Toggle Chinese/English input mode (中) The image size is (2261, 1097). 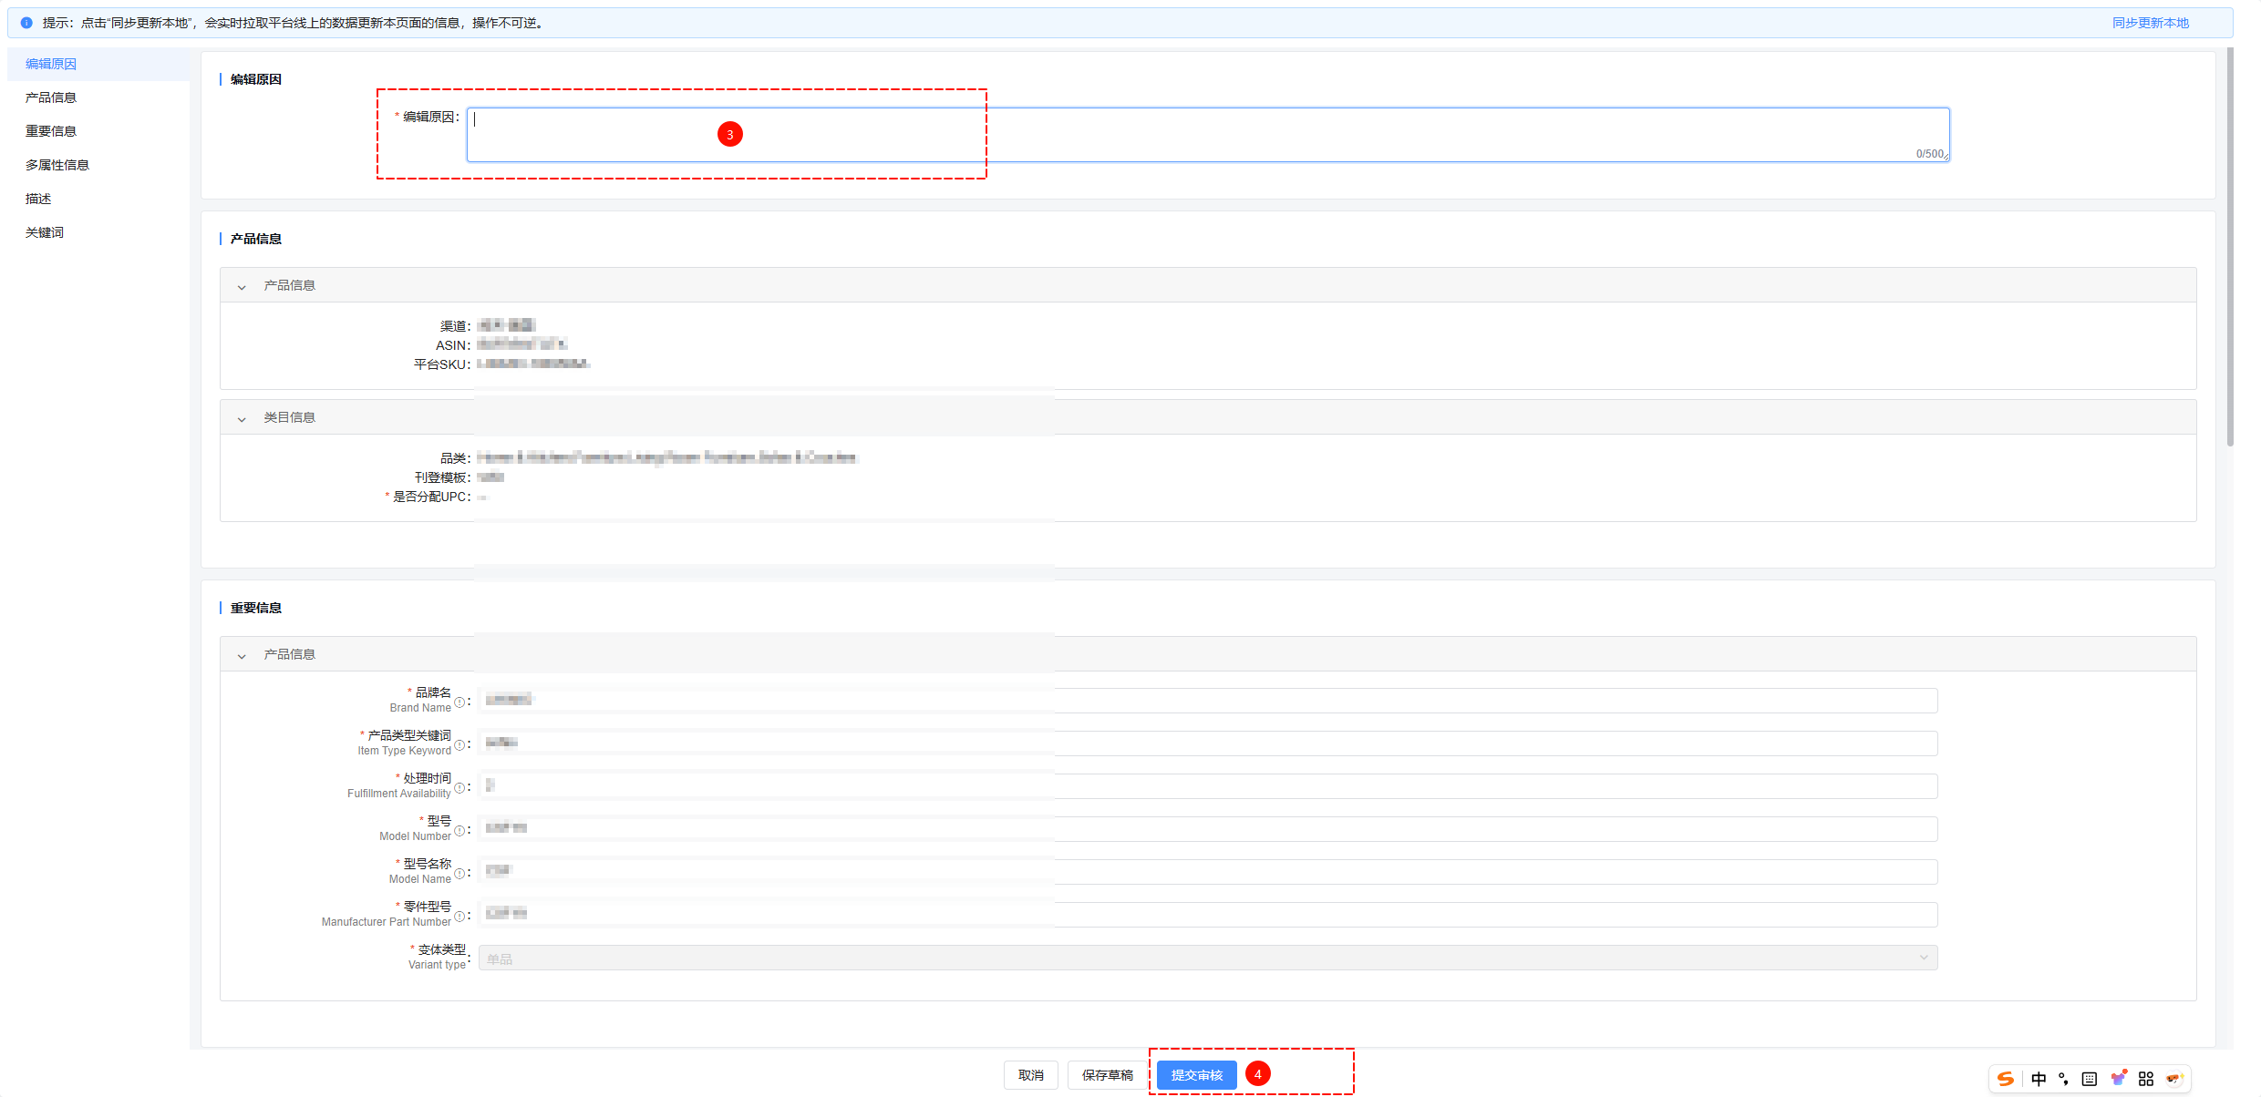(2039, 1079)
